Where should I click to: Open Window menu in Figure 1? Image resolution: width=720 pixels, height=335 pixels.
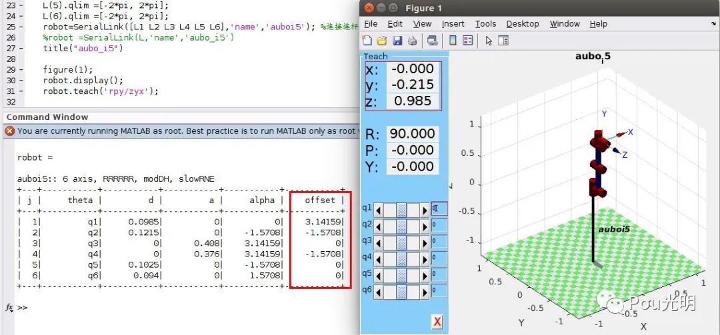[x=565, y=24]
